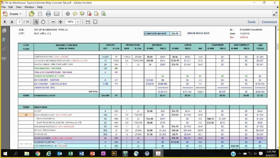Toggle read mode expand icon at top right
This screenshot has height=158, width=280.
[275, 13]
